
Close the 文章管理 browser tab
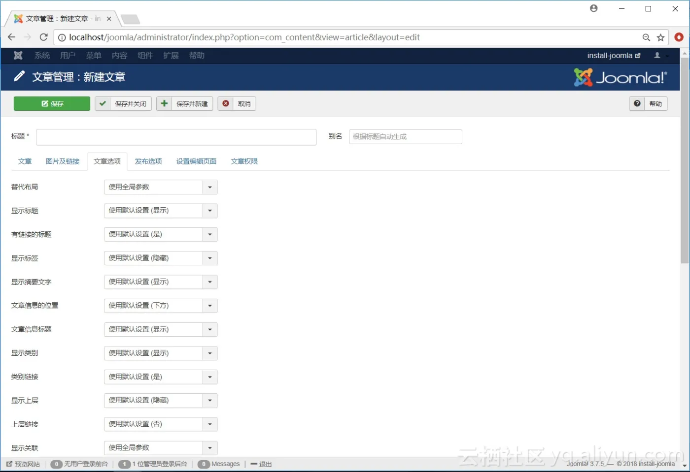[109, 19]
